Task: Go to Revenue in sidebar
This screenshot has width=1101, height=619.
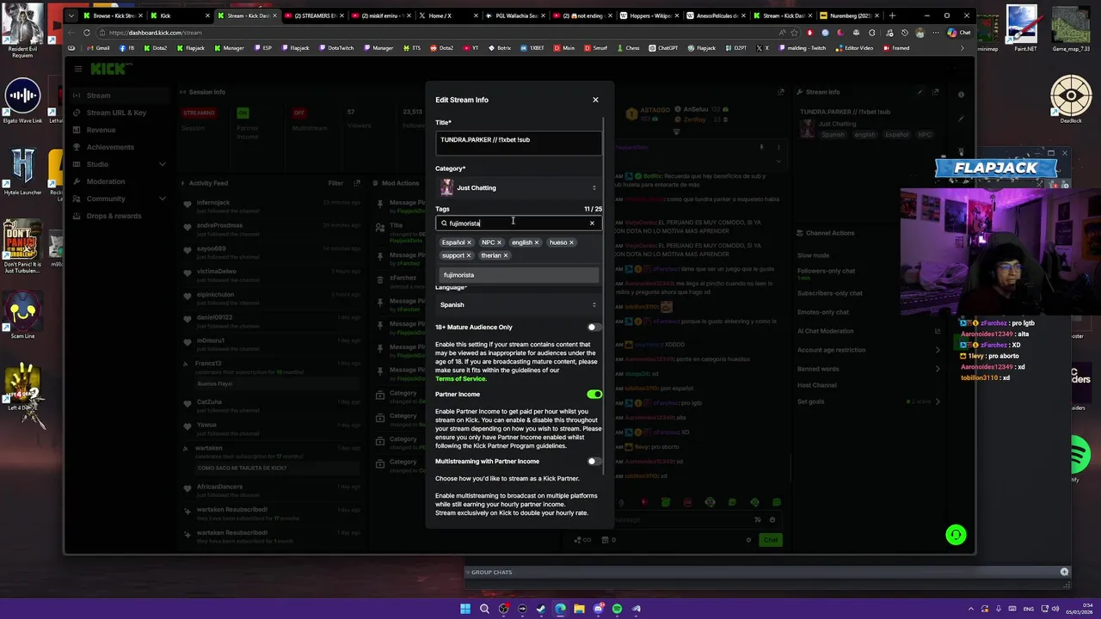Action: point(101,130)
